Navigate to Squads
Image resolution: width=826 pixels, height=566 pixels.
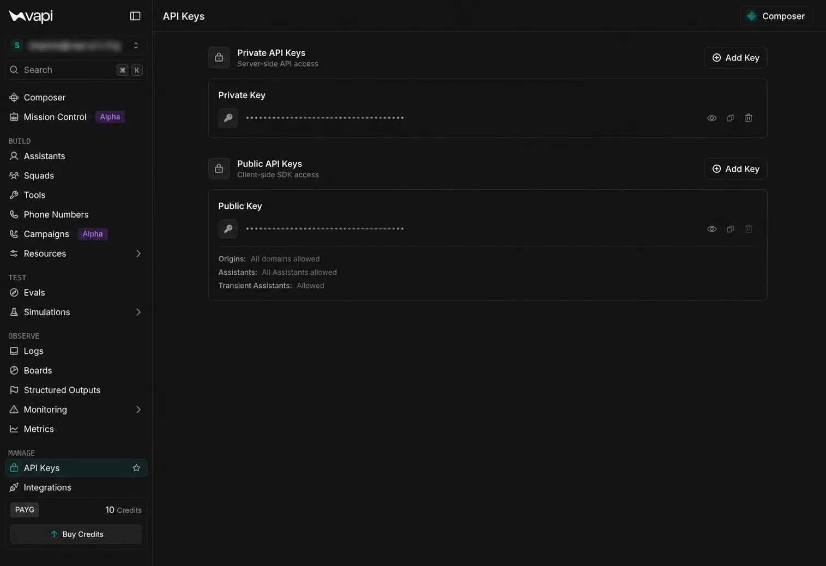coord(76,176)
